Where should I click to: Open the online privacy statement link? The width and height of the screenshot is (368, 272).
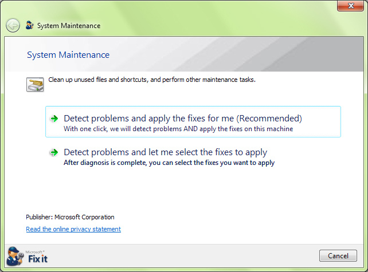[73, 229]
